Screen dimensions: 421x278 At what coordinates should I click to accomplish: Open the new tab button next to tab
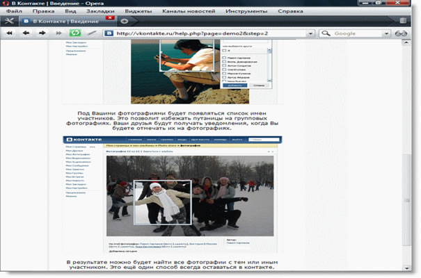click(x=125, y=21)
